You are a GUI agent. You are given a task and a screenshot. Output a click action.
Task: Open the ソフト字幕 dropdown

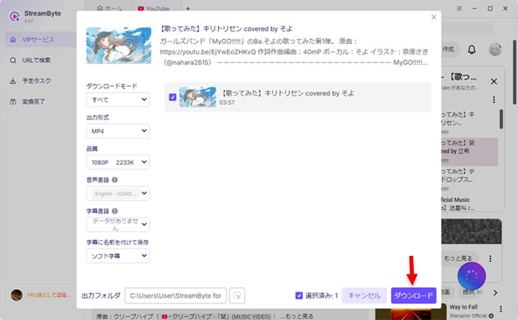click(x=118, y=256)
